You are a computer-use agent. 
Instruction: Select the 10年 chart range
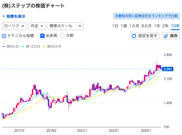[x=175, y=26]
